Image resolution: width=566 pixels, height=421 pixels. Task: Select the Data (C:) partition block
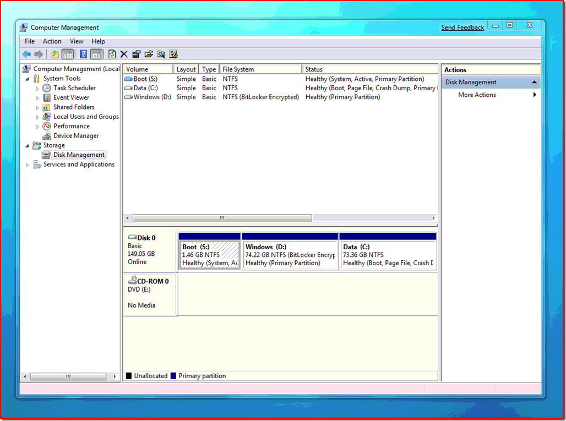(x=388, y=251)
